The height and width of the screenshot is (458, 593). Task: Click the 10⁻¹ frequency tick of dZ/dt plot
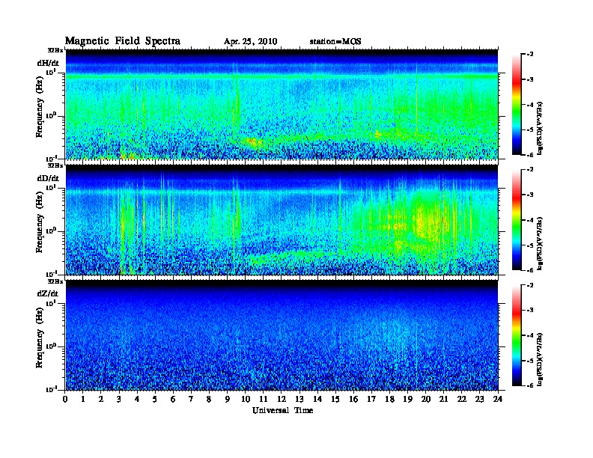[51, 389]
